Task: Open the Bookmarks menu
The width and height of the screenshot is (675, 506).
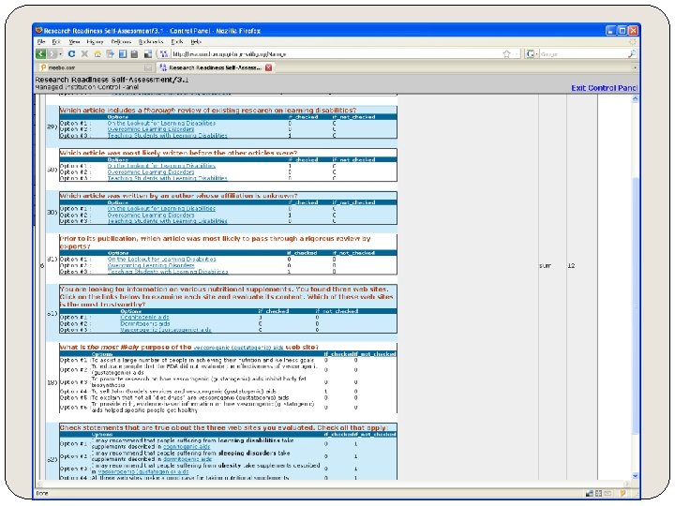Action: tap(151, 42)
